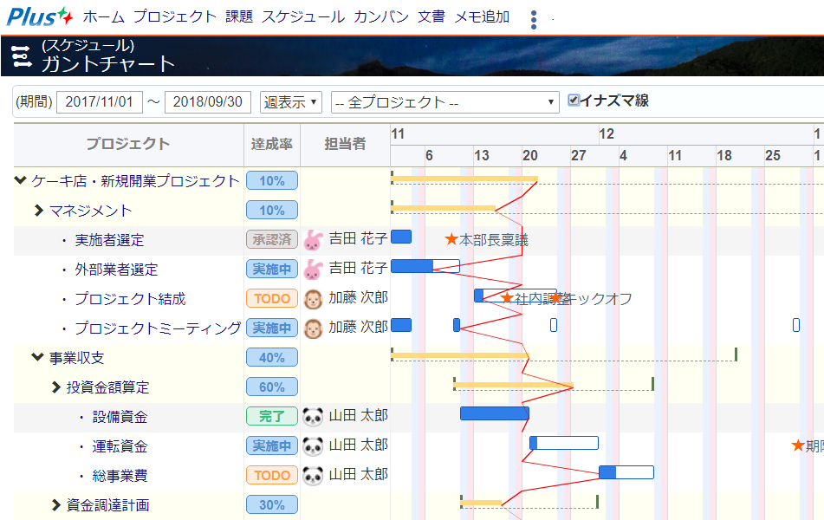This screenshot has width=824, height=520.
Task: Collapse the ケーキ店・新規開業プロジェクト tree
Action: coord(21,181)
